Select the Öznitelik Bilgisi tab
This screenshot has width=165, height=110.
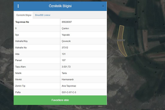pyautogui.click(x=24, y=15)
